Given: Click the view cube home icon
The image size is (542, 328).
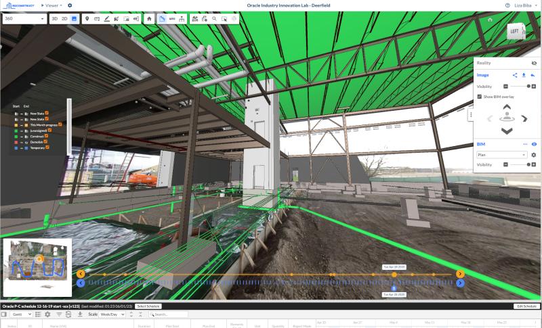Looking at the screenshot, I should tap(490, 20).
